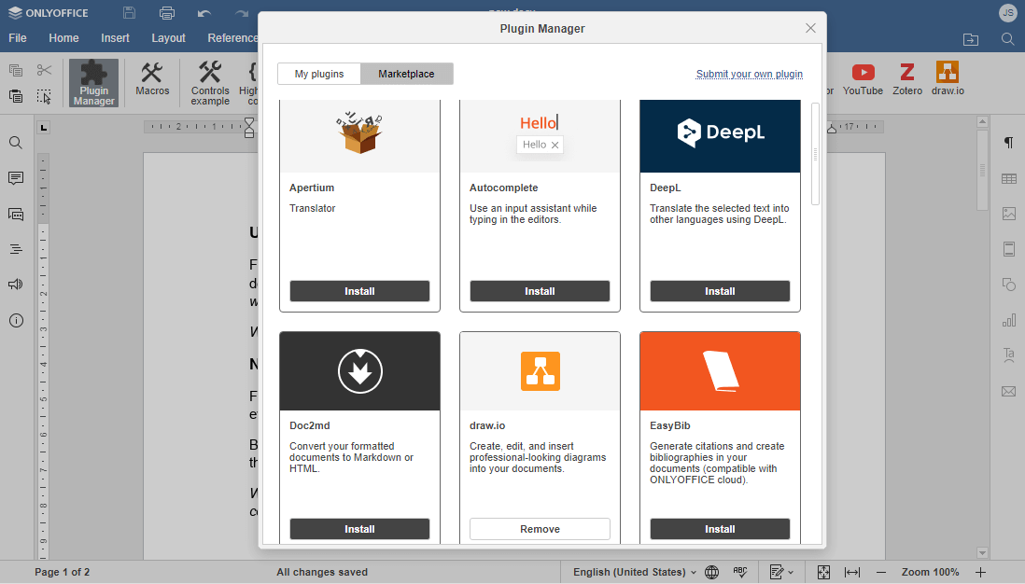Open the Macros plugin
Image resolution: width=1025 pixels, height=584 pixels.
click(151, 82)
